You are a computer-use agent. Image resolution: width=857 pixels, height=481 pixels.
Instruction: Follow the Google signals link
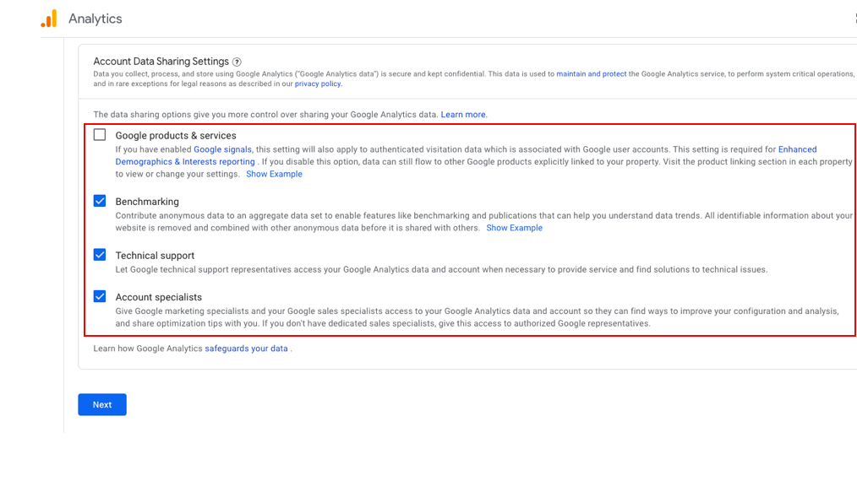222,149
